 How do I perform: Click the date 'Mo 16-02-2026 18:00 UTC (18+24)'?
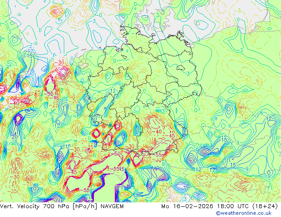tap(219, 206)
